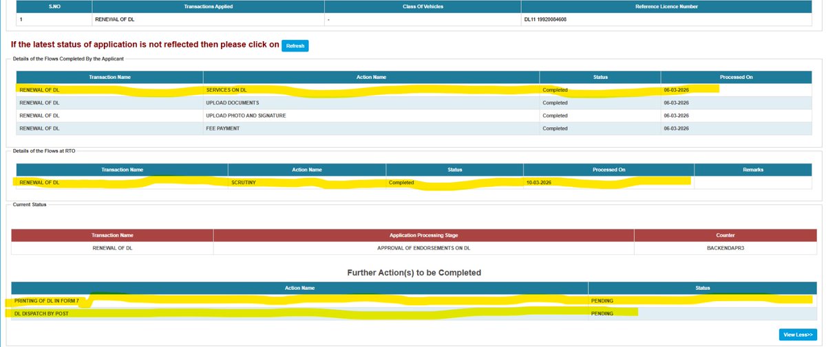
Task: Click the Class Of Vehicles column header
Action: (423, 5)
